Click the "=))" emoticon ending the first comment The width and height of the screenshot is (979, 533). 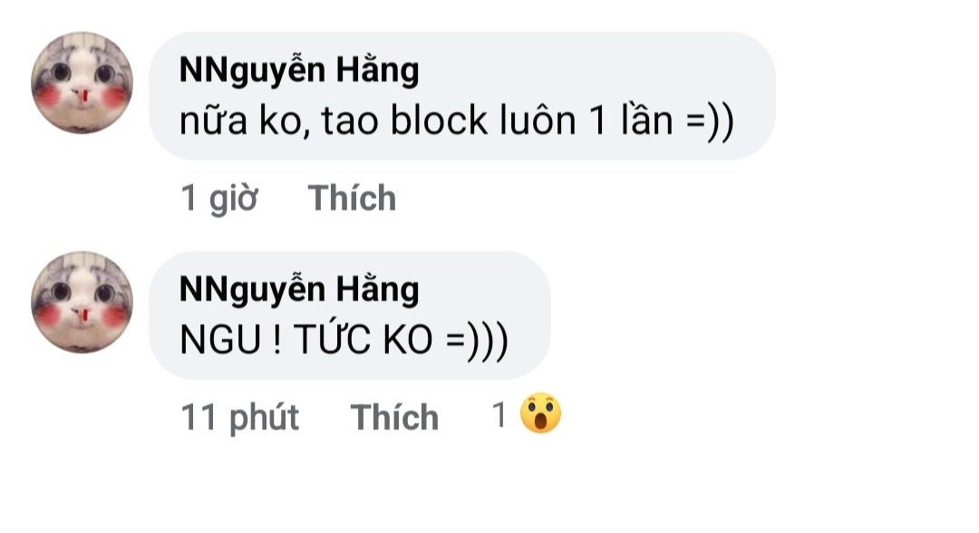click(x=707, y=121)
